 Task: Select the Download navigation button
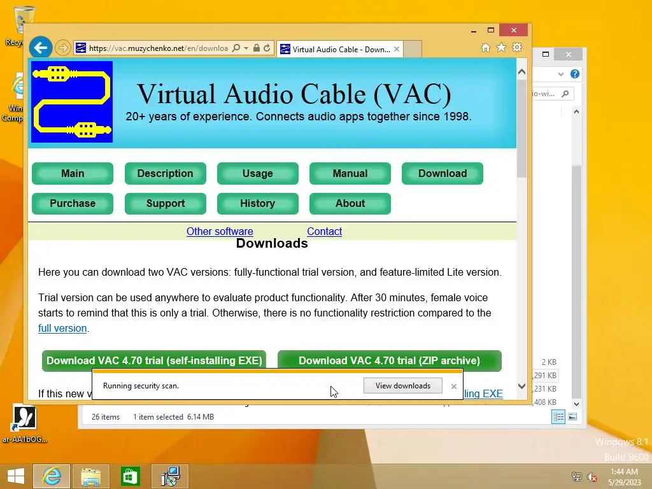[443, 173]
